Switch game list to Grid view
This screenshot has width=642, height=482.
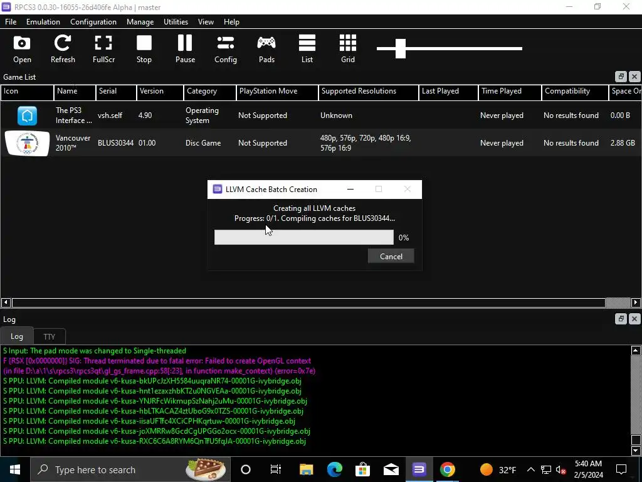coord(348,49)
